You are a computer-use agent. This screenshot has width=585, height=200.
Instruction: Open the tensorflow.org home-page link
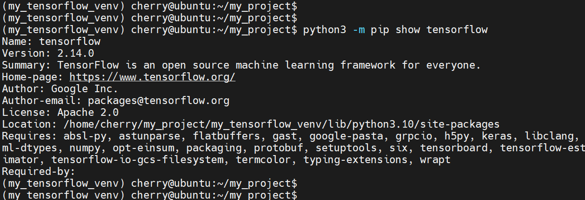(152, 77)
